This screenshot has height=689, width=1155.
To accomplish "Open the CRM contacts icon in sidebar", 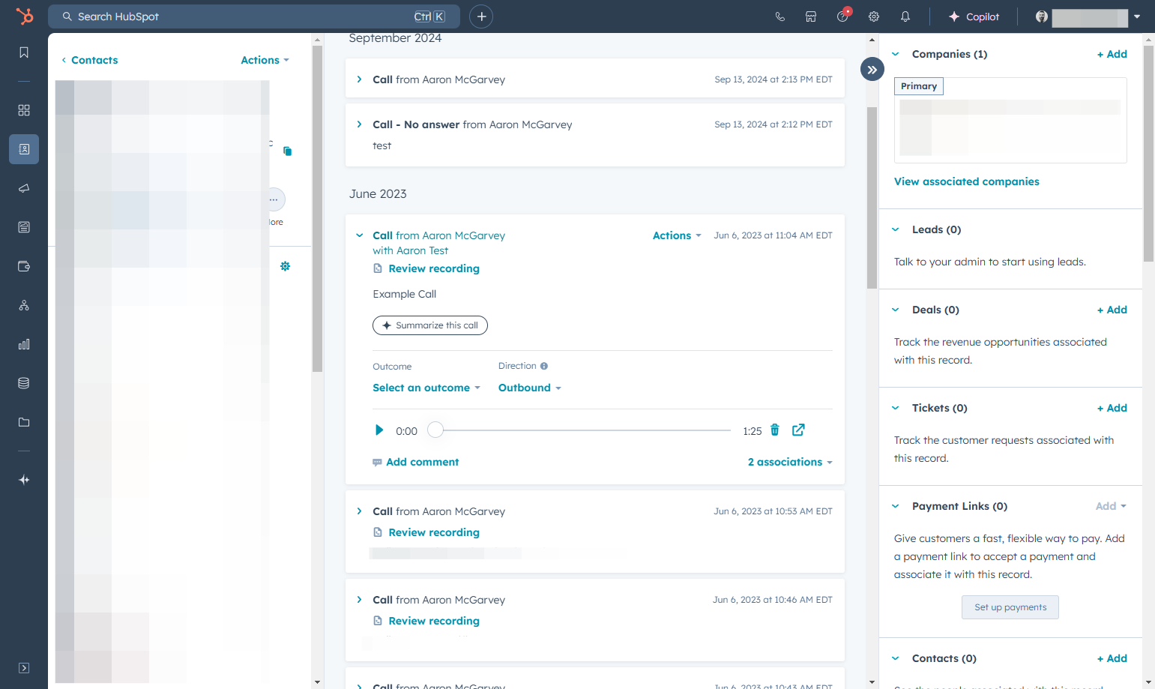I will click(24, 149).
